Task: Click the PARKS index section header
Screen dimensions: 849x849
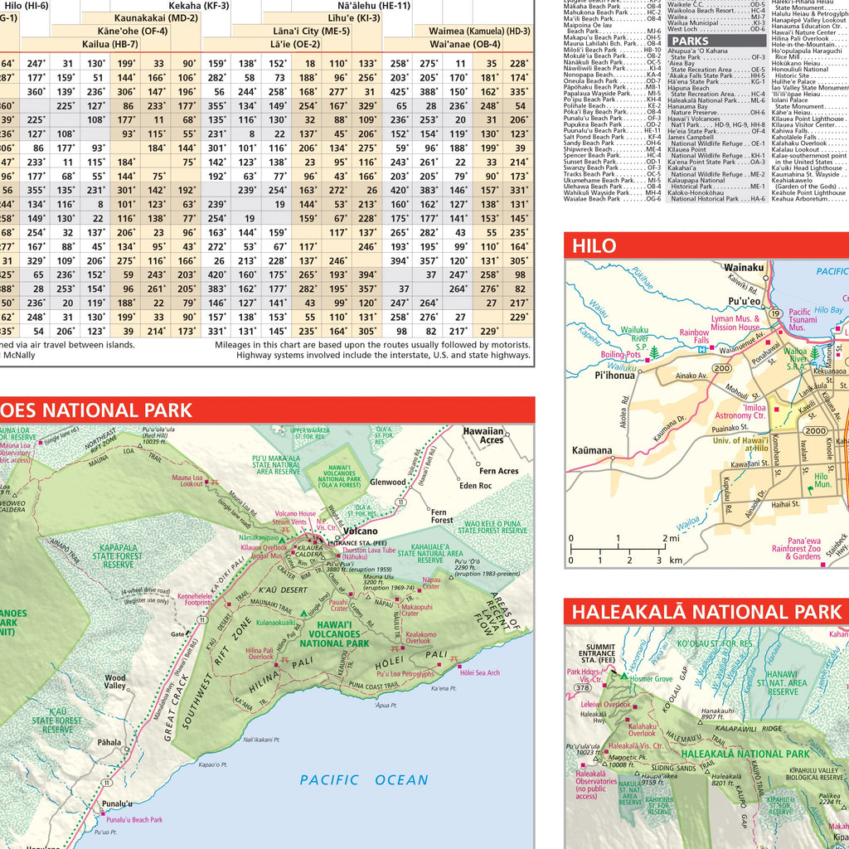Action: (717, 41)
